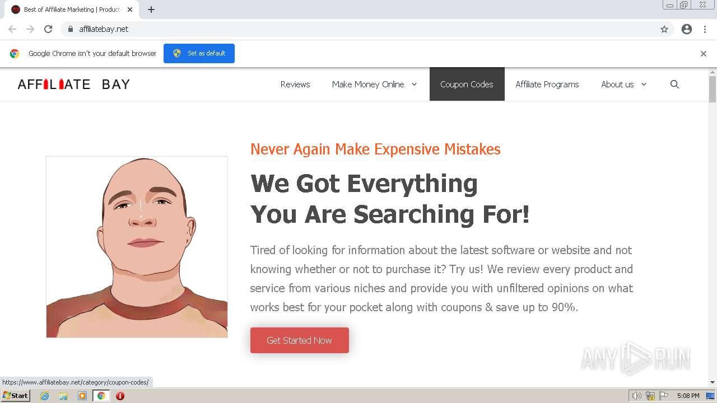
Task: Click scrollbar down arrow
Action: pyautogui.click(x=713, y=382)
